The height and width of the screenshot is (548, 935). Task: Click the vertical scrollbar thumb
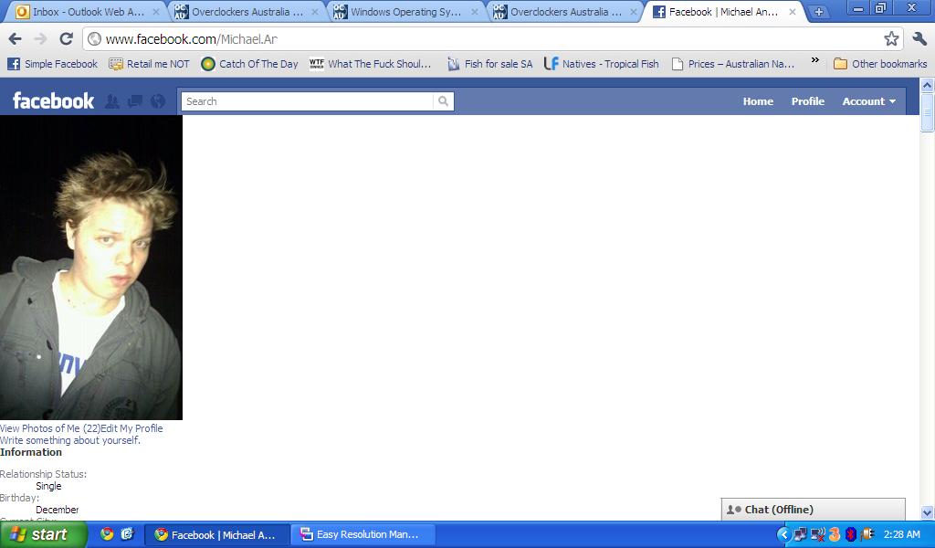928,112
